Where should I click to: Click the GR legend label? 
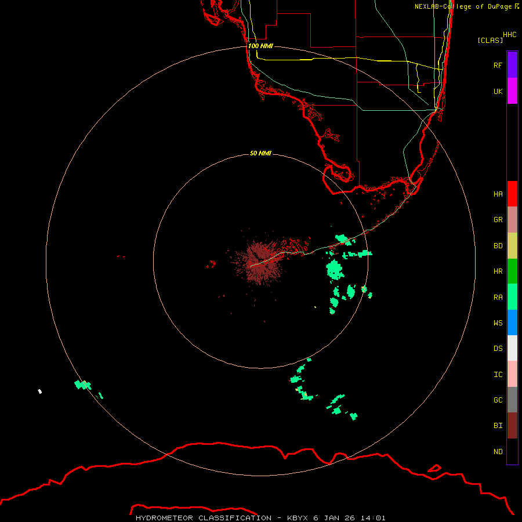pyautogui.click(x=498, y=220)
